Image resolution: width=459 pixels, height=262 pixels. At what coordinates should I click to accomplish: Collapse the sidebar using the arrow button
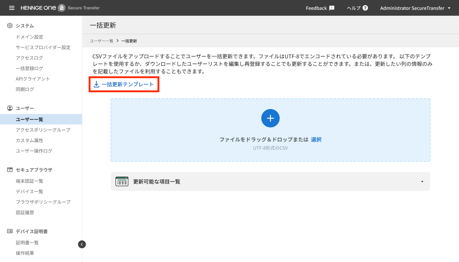pos(82,244)
